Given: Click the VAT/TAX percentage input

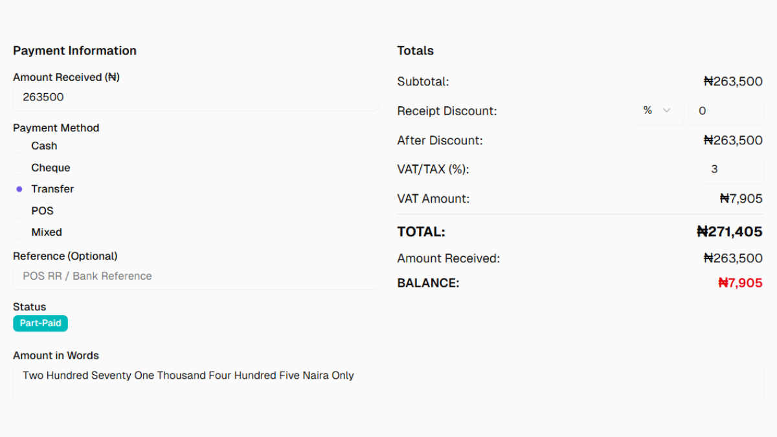Looking at the screenshot, I should pos(732,170).
